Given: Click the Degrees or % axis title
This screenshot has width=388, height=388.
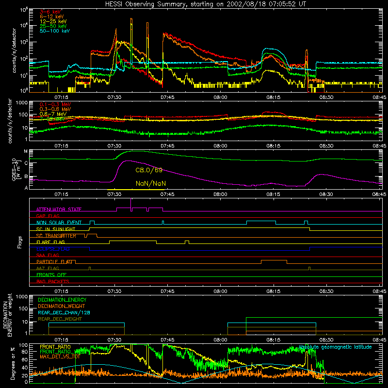Looking at the screenshot, I should pyautogui.click(x=13, y=364).
